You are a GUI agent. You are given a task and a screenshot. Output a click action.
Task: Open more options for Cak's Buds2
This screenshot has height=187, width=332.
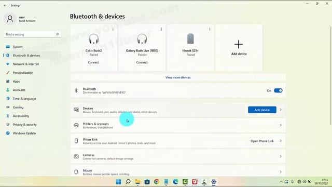click(113, 29)
